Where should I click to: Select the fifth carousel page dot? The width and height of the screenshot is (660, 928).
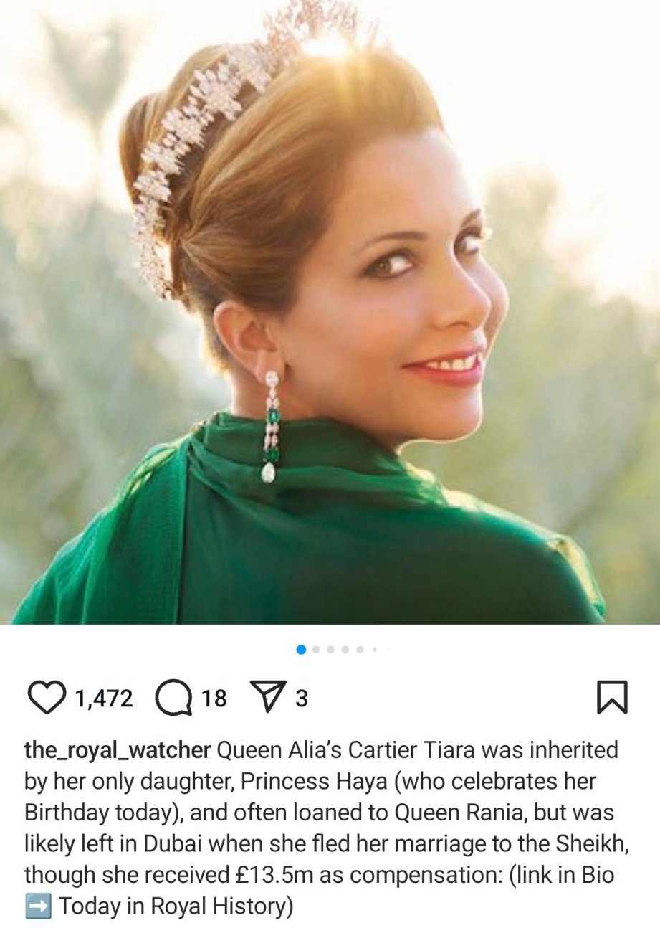360,650
